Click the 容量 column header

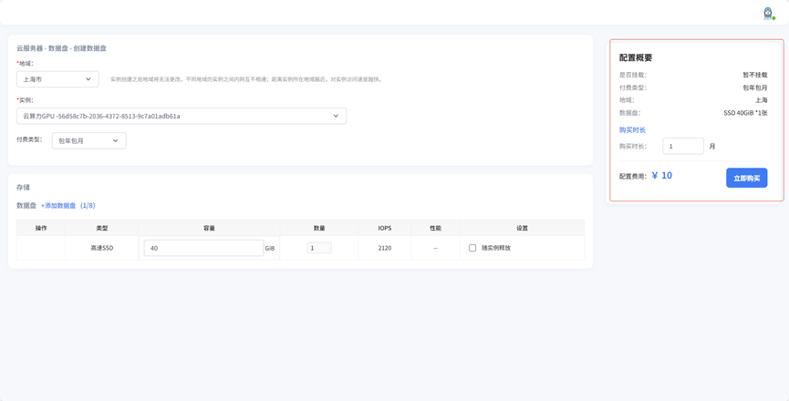pyautogui.click(x=209, y=228)
